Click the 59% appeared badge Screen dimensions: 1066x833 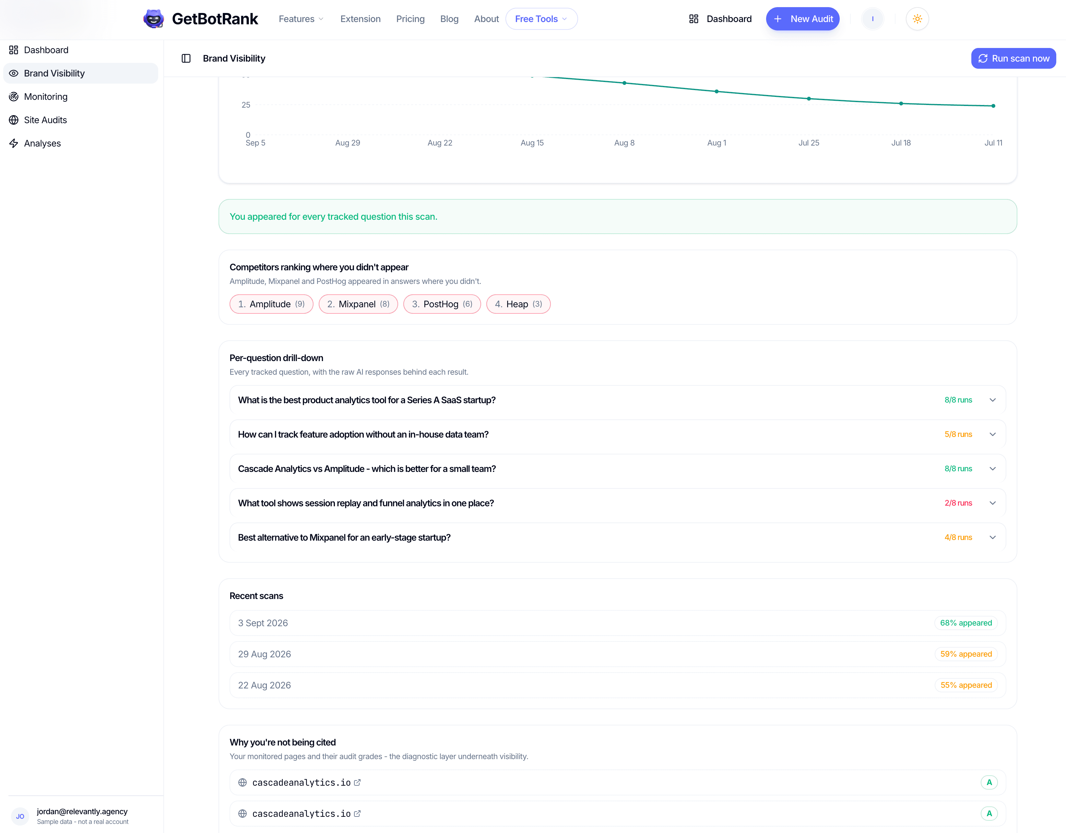coord(966,654)
